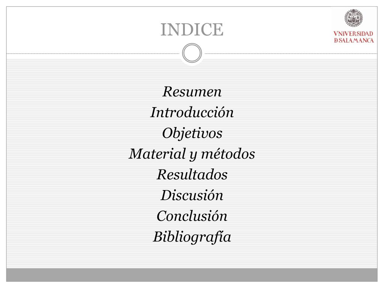384x288 pixels.
Task: Click the Resumen index entry
Action: (192, 92)
